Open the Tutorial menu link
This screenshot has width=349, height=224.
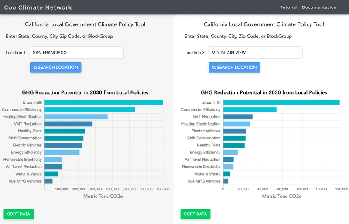tap(289, 7)
